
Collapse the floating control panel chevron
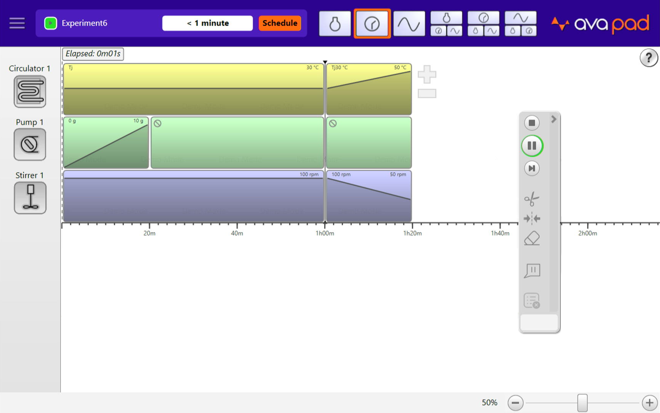pos(553,119)
